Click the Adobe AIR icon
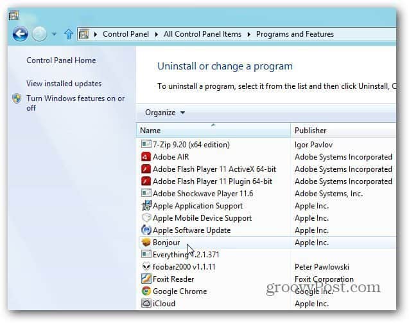This screenshot has height=323, width=409. [x=146, y=156]
